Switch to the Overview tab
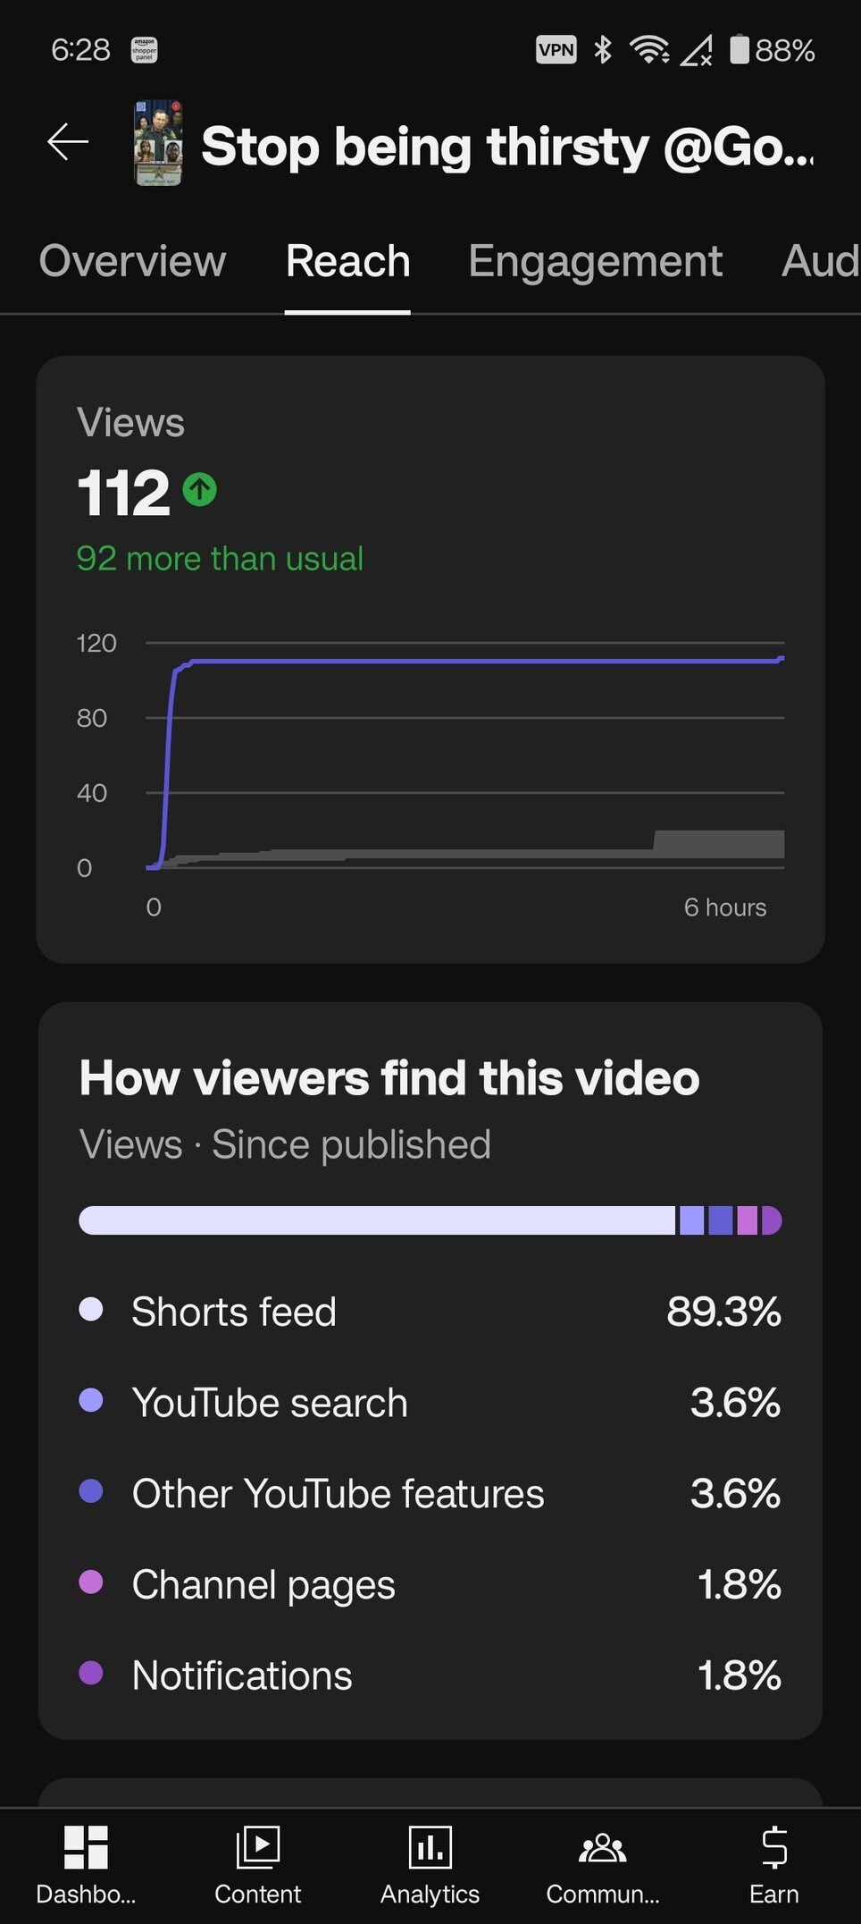The height and width of the screenshot is (1924, 861). tap(132, 262)
